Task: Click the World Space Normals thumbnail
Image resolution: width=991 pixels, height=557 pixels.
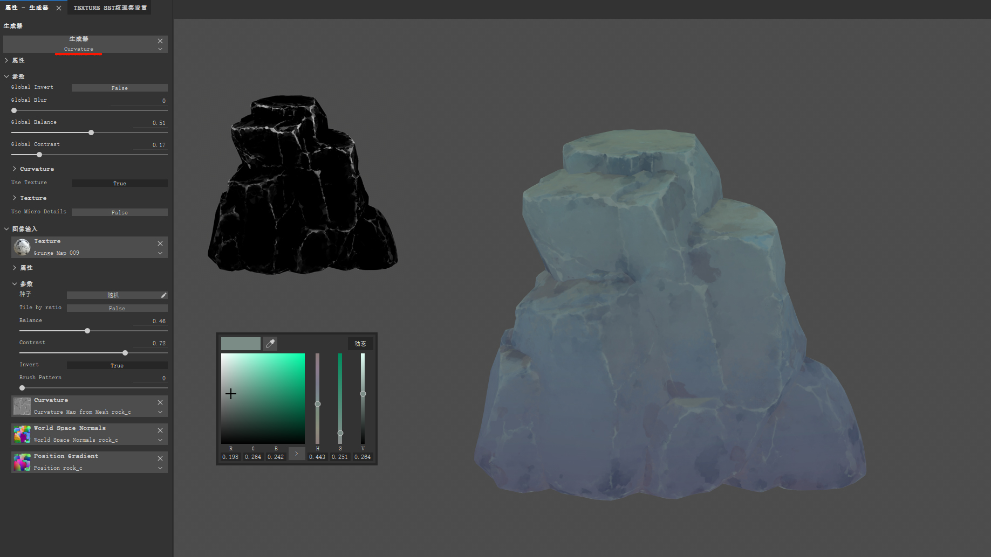Action: (x=22, y=434)
